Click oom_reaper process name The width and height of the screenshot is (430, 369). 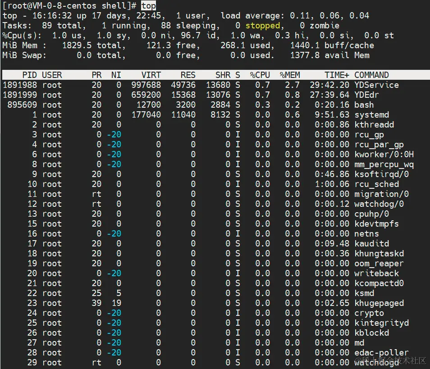(x=379, y=264)
